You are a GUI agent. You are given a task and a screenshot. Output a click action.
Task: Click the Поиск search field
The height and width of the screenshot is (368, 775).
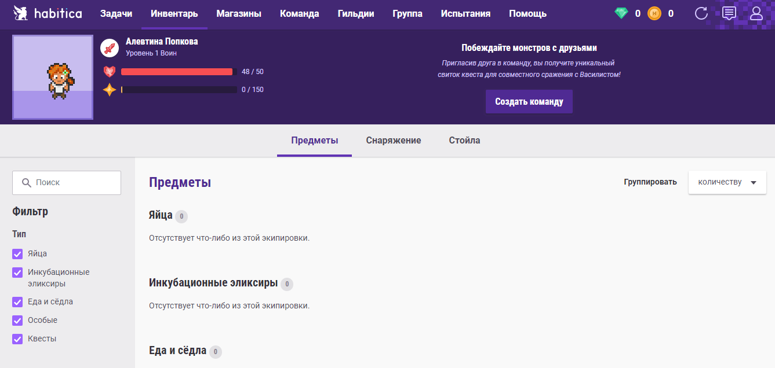tap(67, 182)
